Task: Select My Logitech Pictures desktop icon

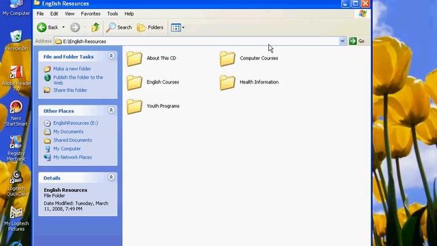Action: [16, 219]
